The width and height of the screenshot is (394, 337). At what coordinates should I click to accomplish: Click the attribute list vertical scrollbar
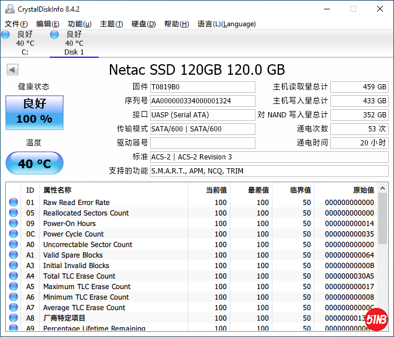[382, 257]
